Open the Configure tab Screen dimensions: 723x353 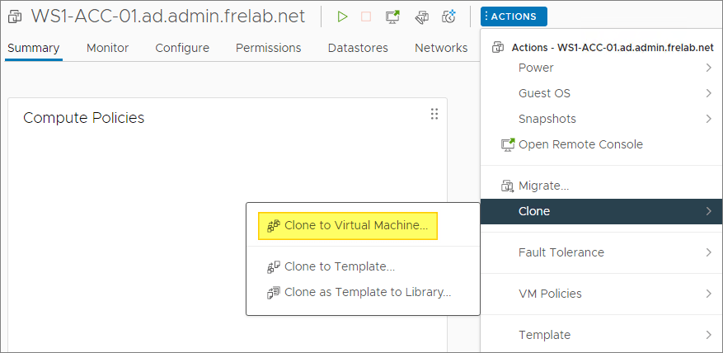182,48
